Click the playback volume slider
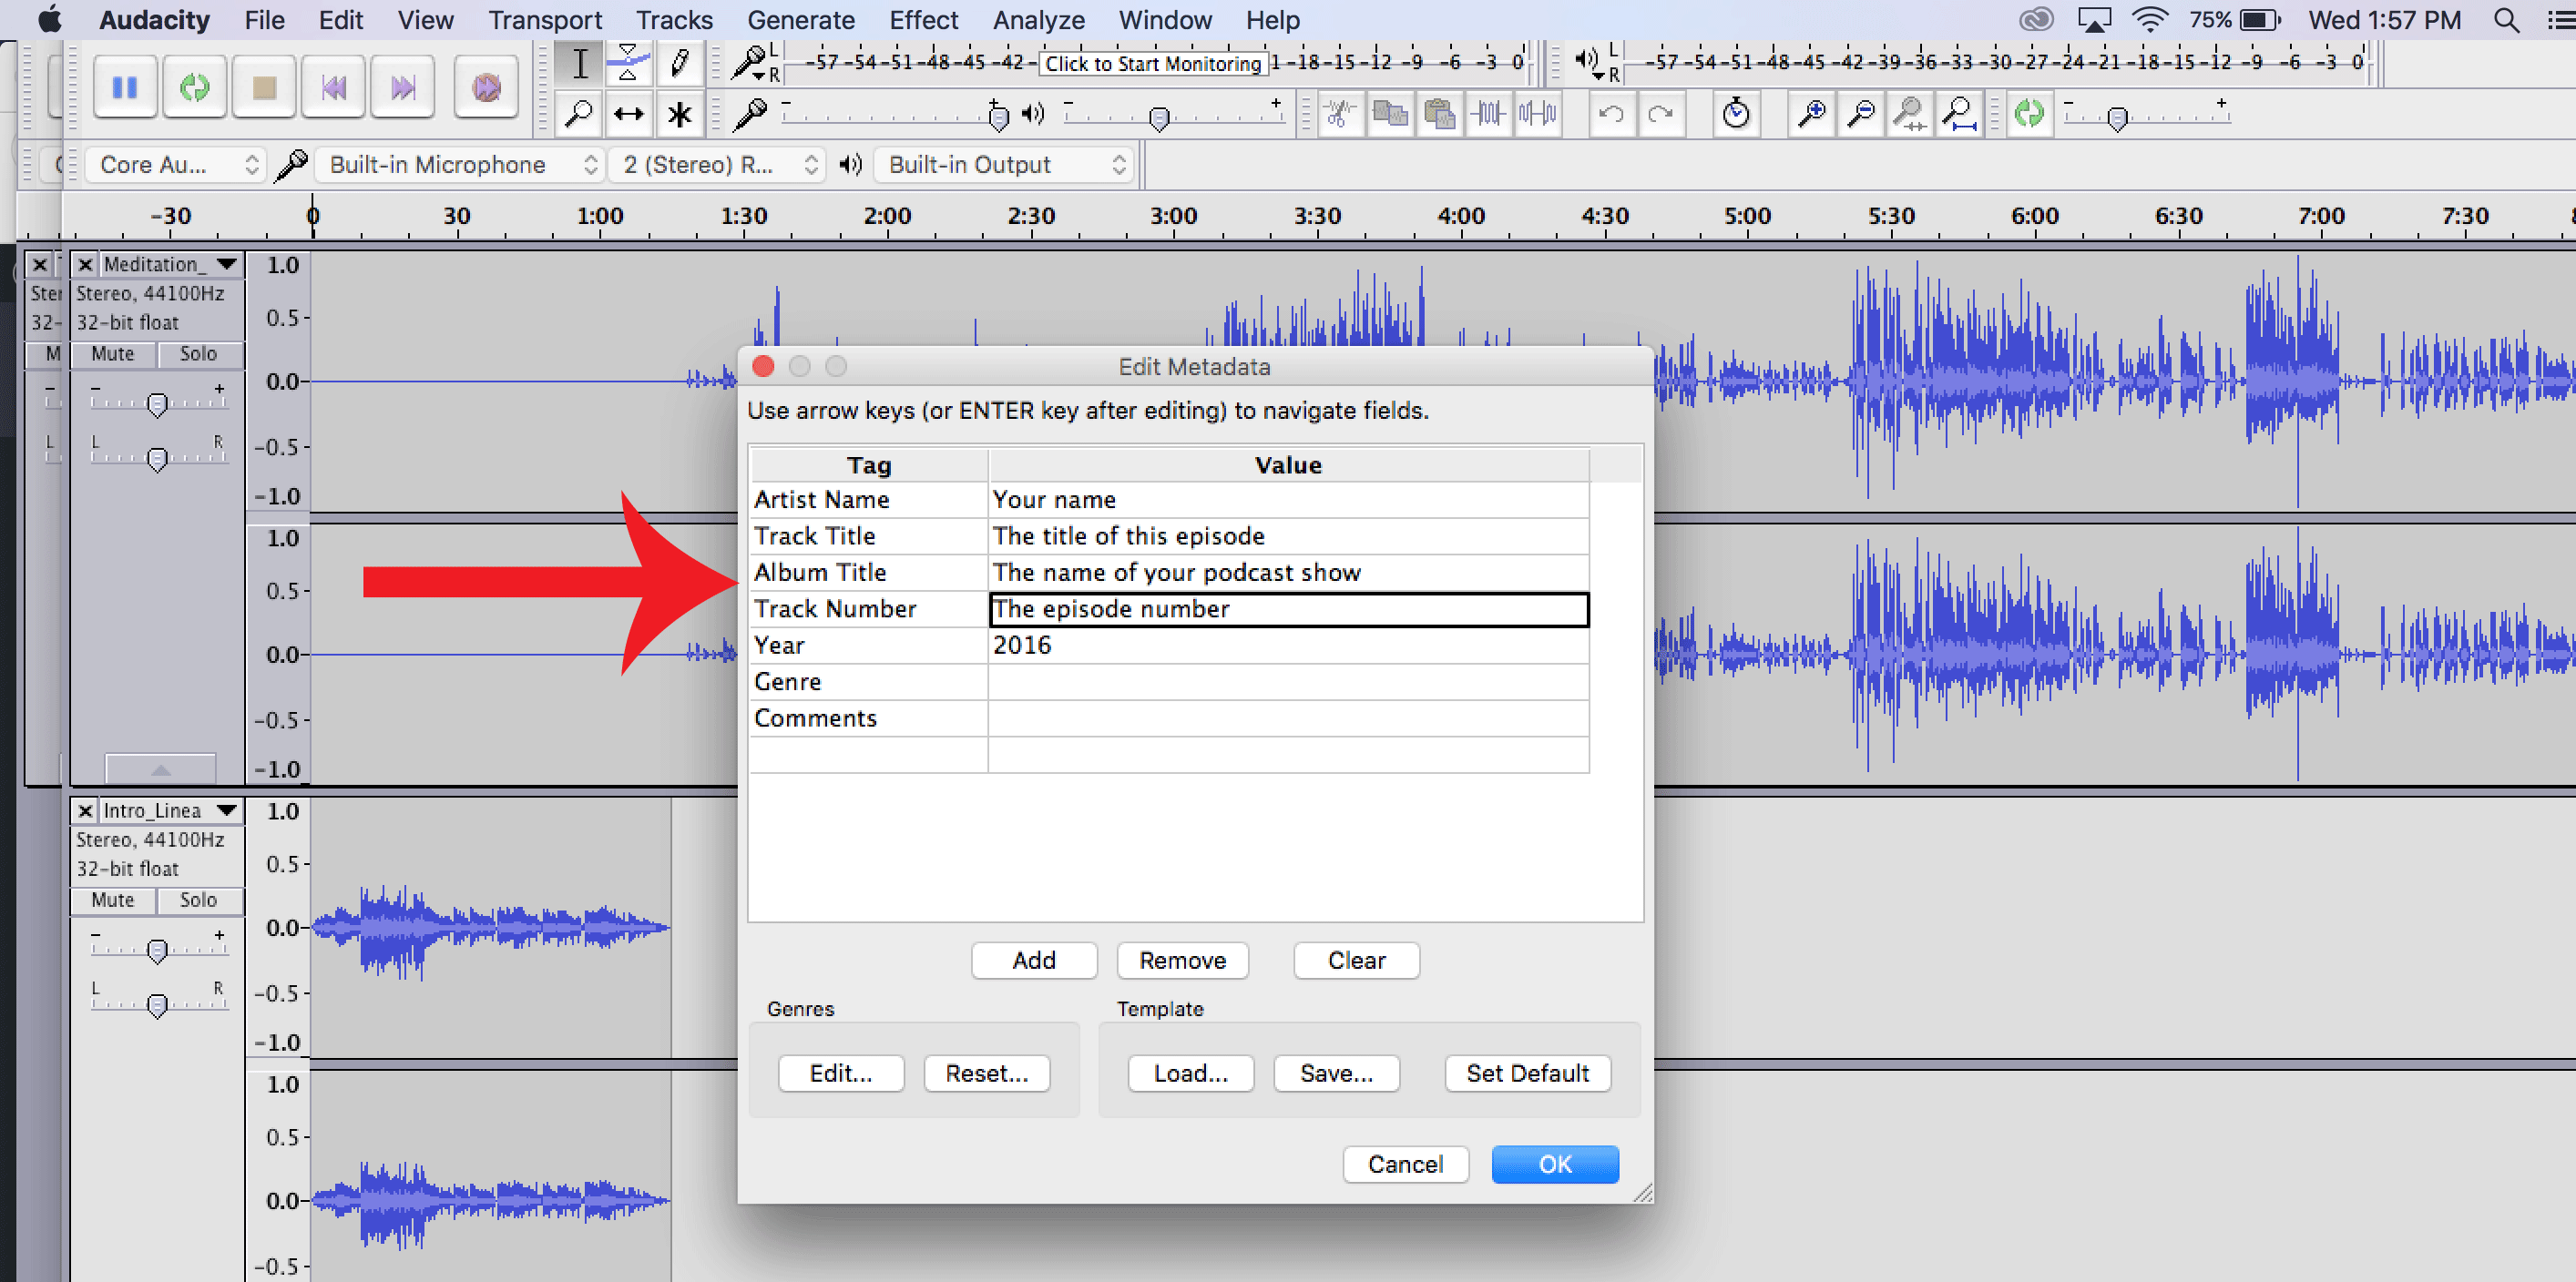Screen dimensions: 2576x1282 click(x=1174, y=116)
